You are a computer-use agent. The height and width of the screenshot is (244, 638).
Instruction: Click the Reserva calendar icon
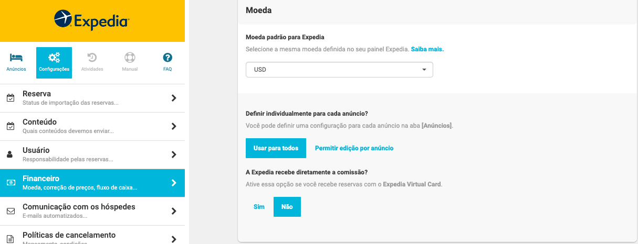(x=11, y=98)
